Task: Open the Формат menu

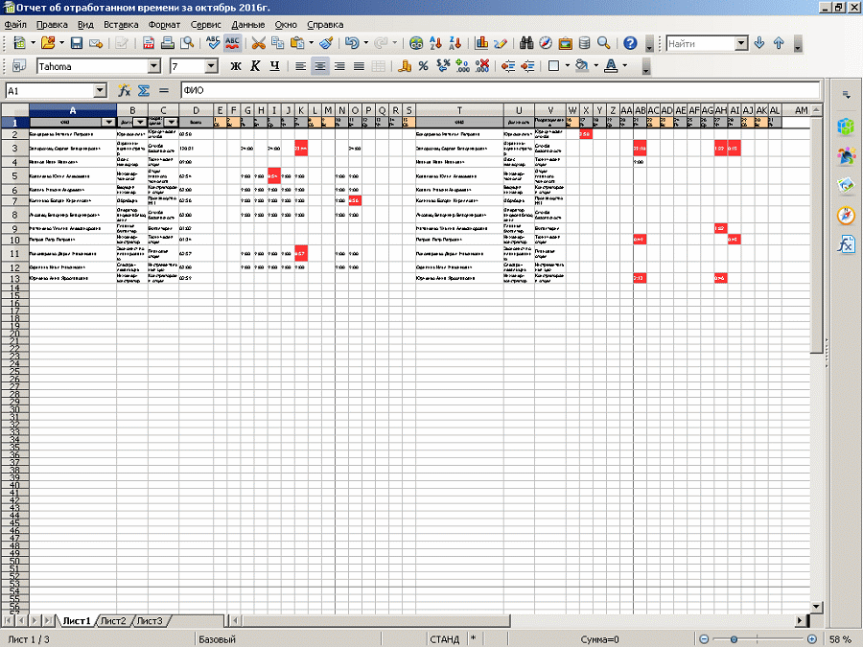Action: click(165, 22)
